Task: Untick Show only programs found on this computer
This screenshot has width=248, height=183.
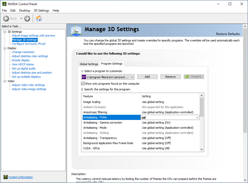Action: (83, 84)
